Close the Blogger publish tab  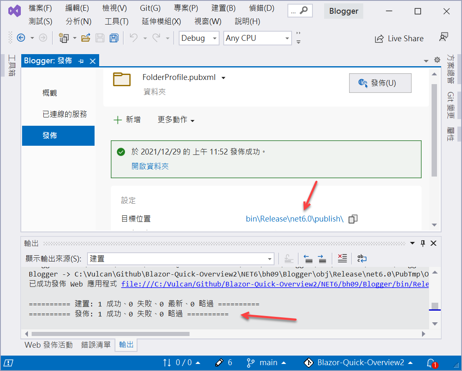click(93, 61)
